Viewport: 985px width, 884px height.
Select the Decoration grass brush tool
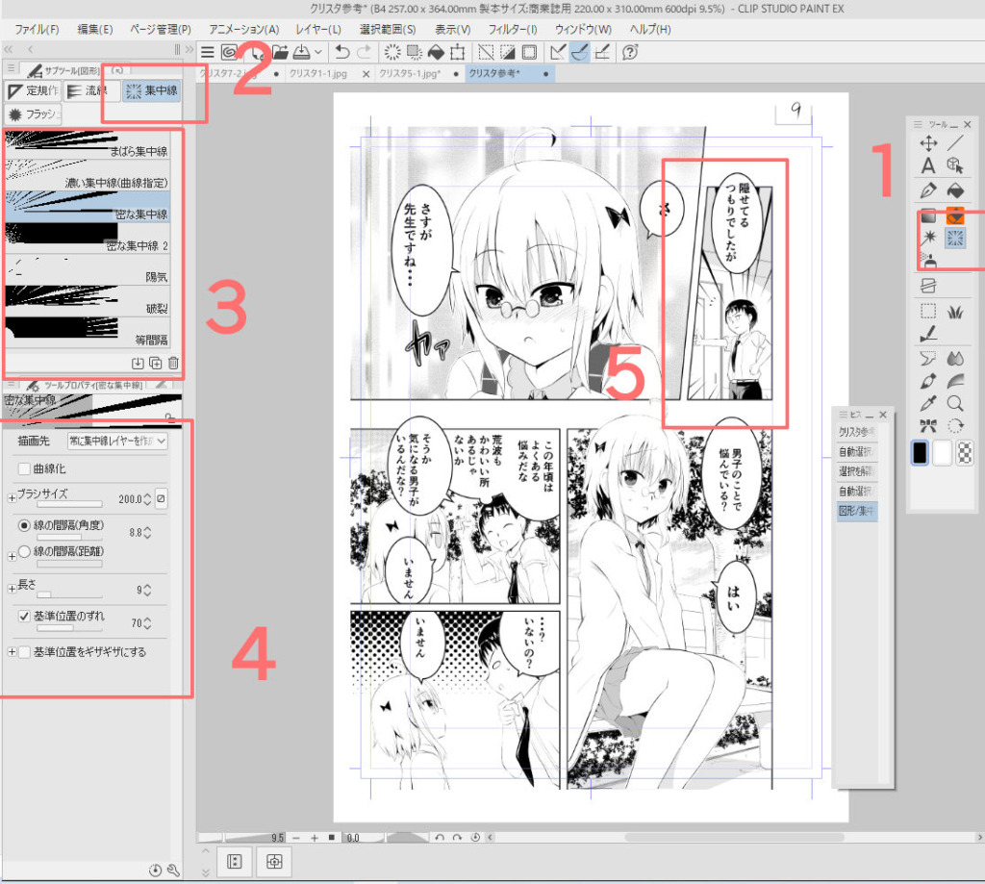(x=955, y=311)
